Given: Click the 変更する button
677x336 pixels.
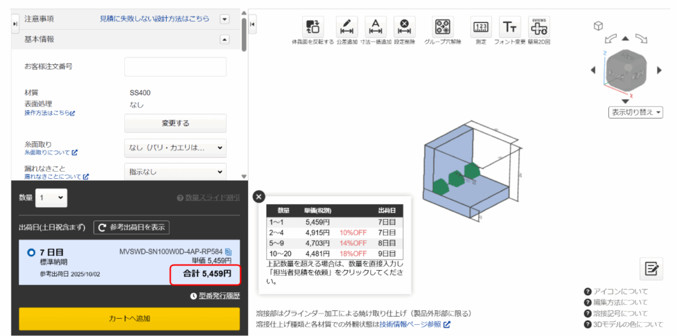Looking at the screenshot, I should pyautogui.click(x=175, y=123).
